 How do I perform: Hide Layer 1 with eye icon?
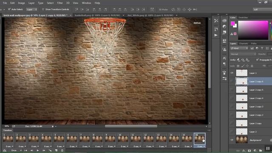[x=232, y=73]
